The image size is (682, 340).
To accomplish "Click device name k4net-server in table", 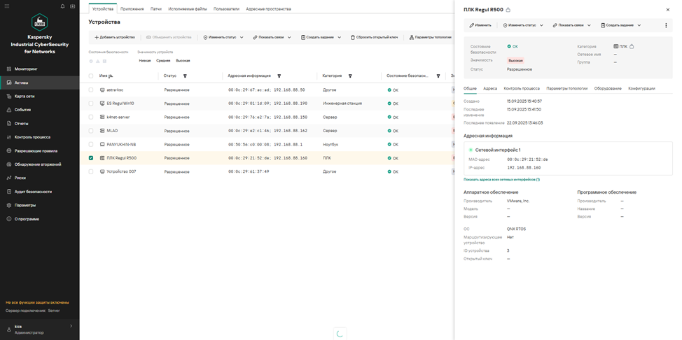I will click(118, 117).
